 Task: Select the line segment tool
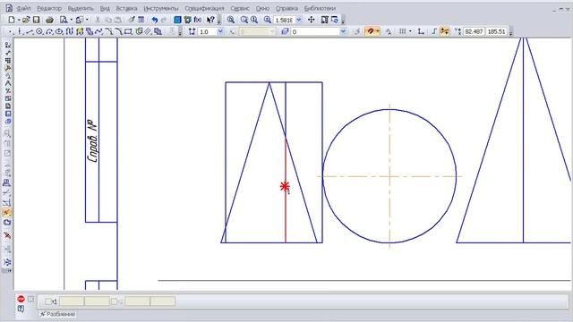[x=30, y=32]
